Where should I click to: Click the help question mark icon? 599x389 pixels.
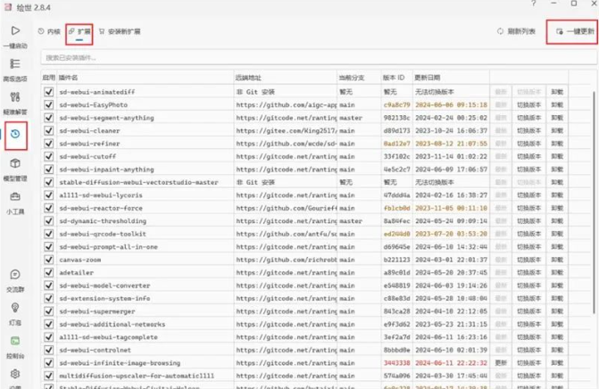tap(533, 4)
